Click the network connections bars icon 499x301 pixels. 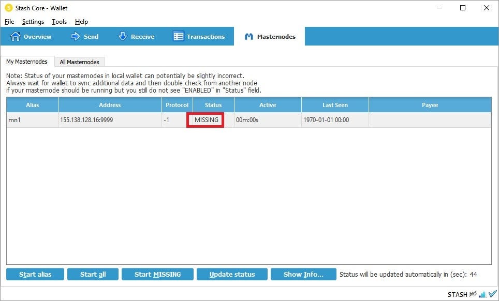click(482, 294)
